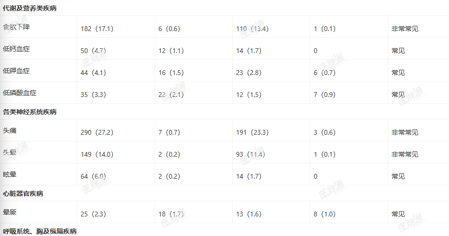Click the 食欲下降 row label
Screen dimensions: 449x236
[x=16, y=27]
